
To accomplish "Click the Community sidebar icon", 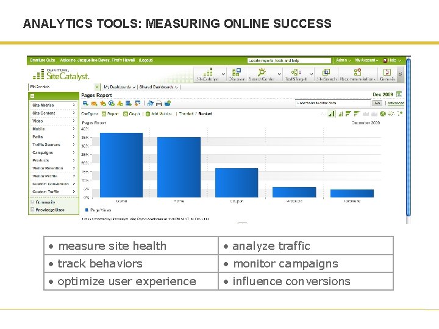I will [32, 202].
